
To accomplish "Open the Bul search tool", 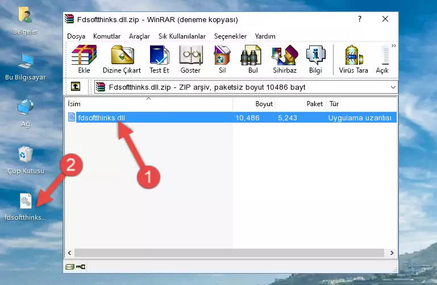I will coord(252,59).
